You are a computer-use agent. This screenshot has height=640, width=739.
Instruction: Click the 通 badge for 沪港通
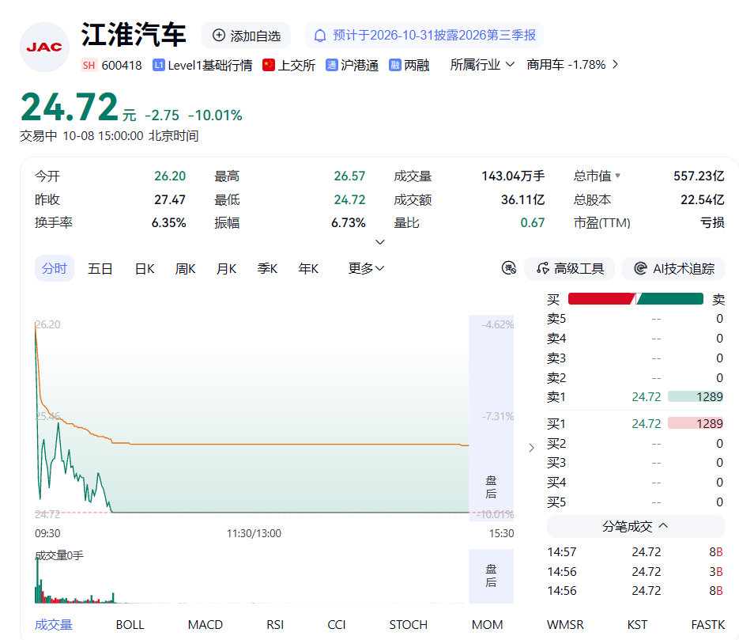click(332, 65)
